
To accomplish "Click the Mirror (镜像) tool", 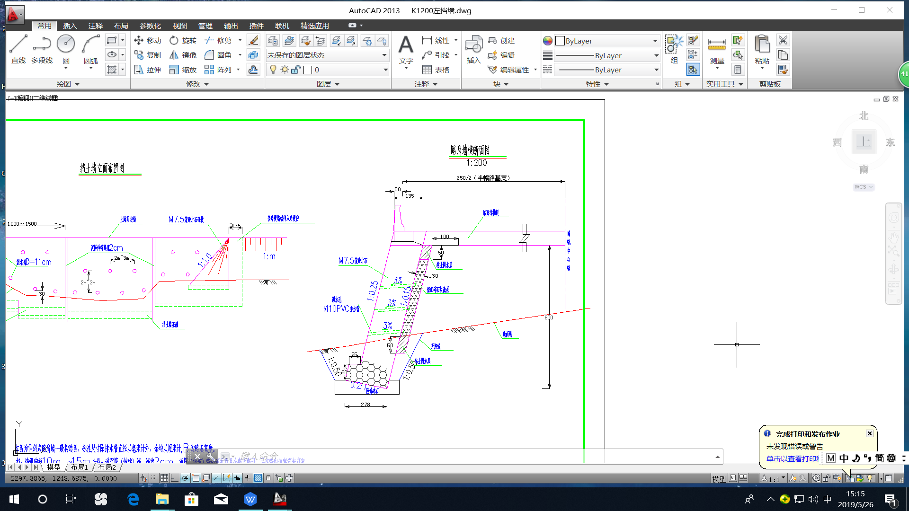I will point(183,55).
